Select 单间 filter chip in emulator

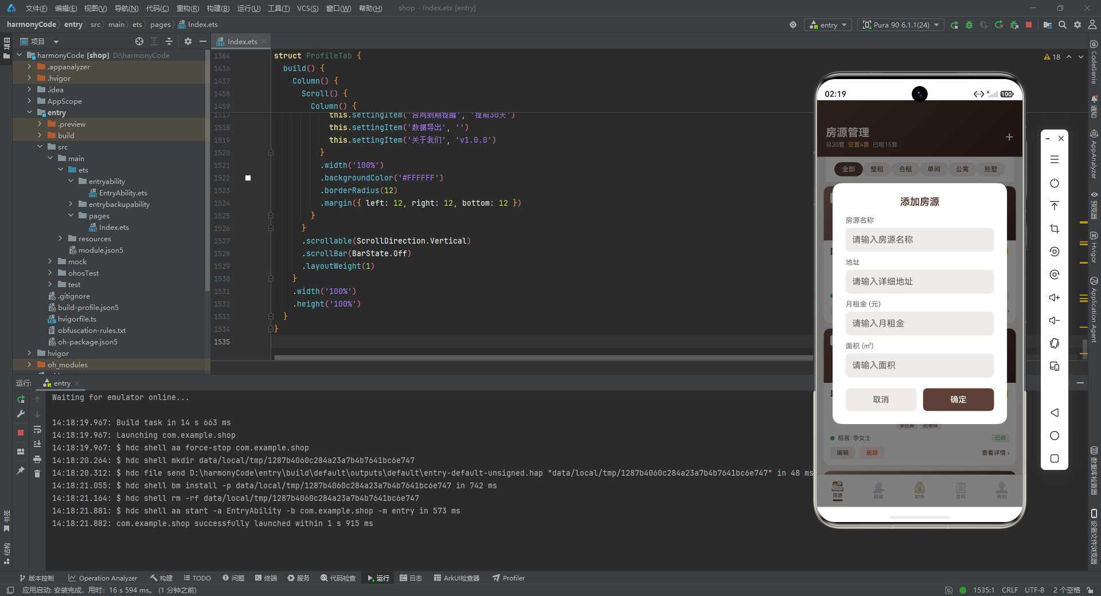tap(934, 169)
